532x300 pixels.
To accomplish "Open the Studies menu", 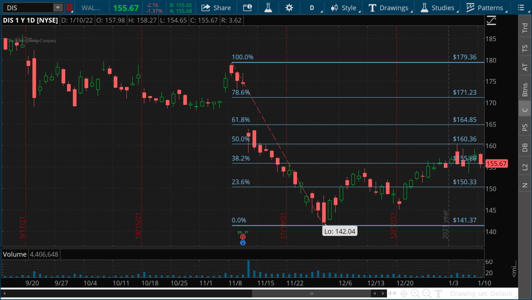I will [x=438, y=8].
